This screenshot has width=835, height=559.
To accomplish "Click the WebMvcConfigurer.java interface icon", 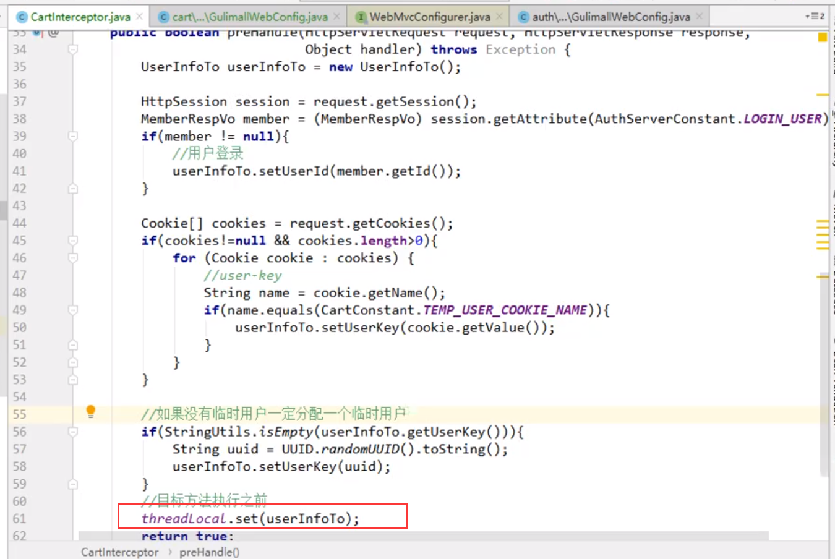I will click(x=361, y=17).
